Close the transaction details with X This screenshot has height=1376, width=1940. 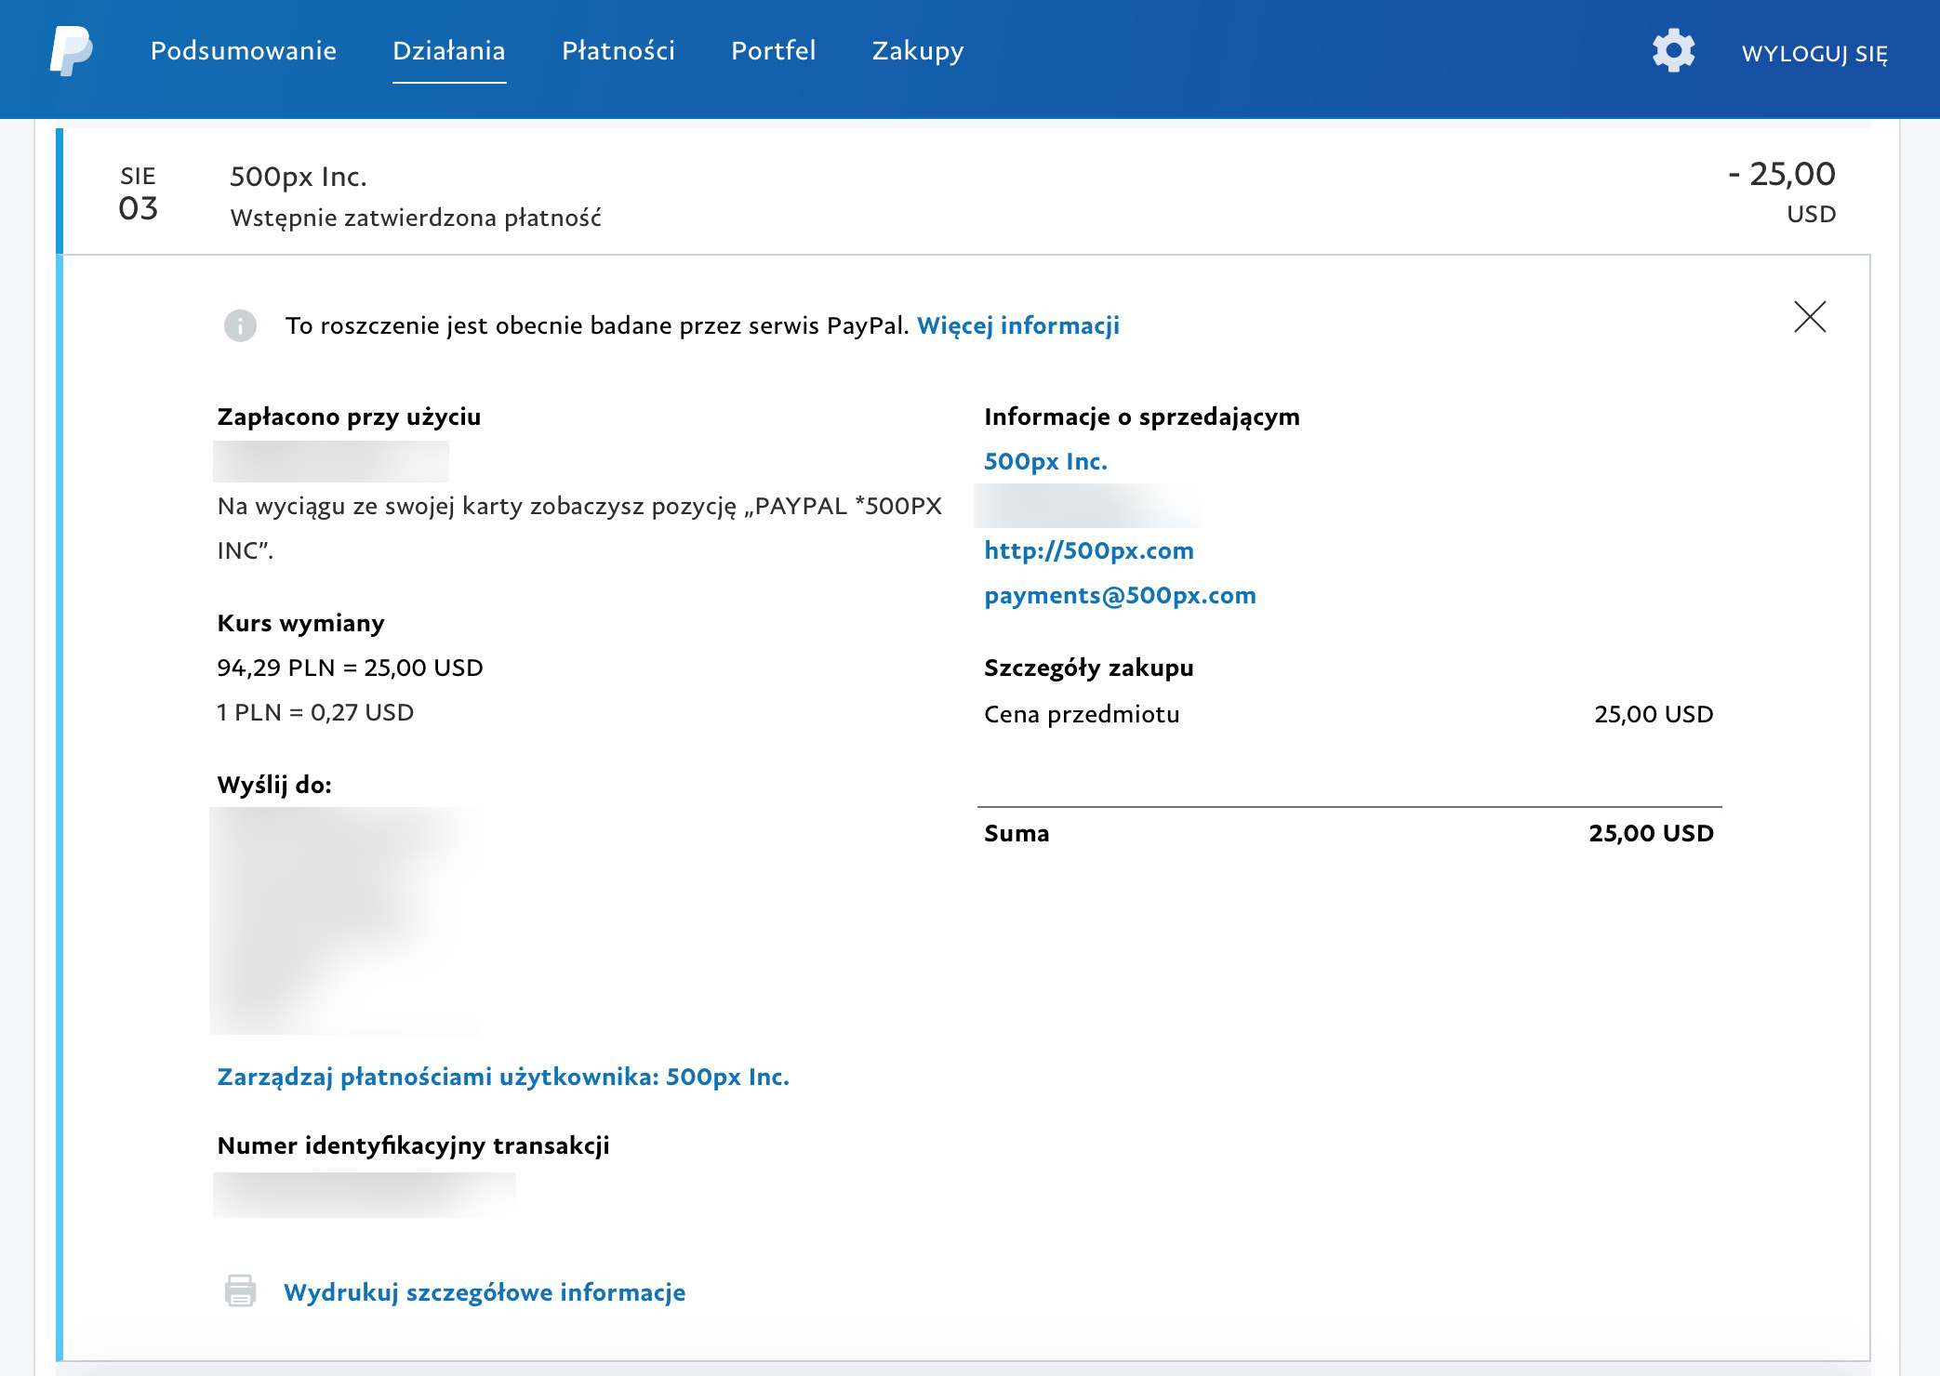pyautogui.click(x=1810, y=316)
